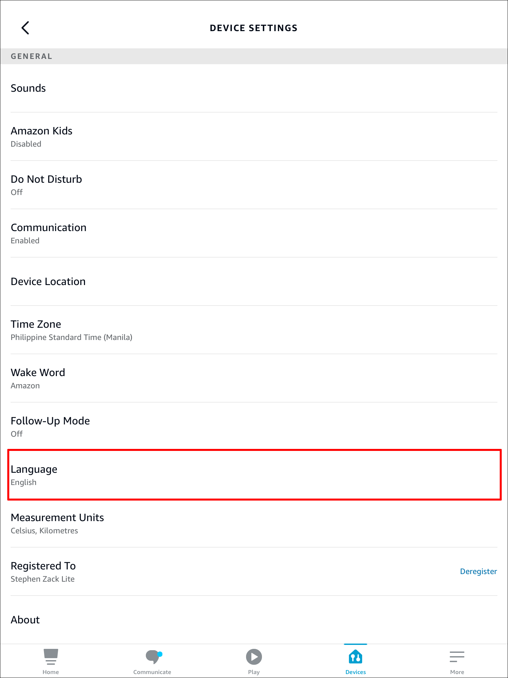Open Sounds settings
Screen dimensions: 508x678
28,88
